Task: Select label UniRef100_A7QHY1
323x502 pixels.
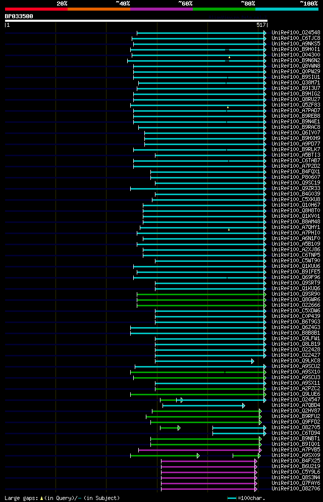Action: 296,227
